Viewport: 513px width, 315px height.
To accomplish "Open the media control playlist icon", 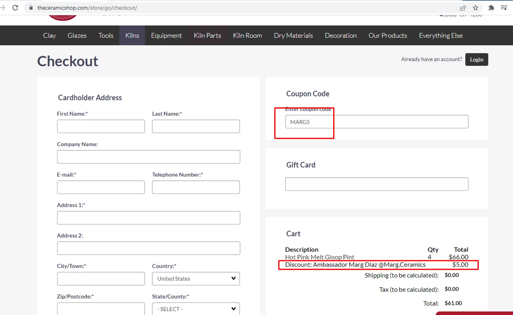I will point(504,8).
